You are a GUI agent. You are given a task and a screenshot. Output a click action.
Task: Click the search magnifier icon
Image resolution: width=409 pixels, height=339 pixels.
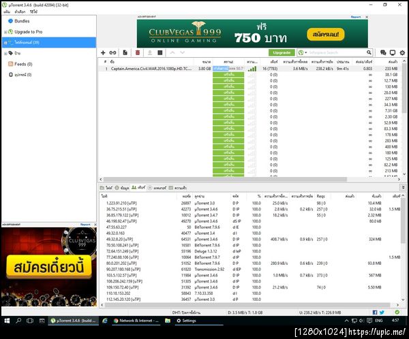click(369, 52)
